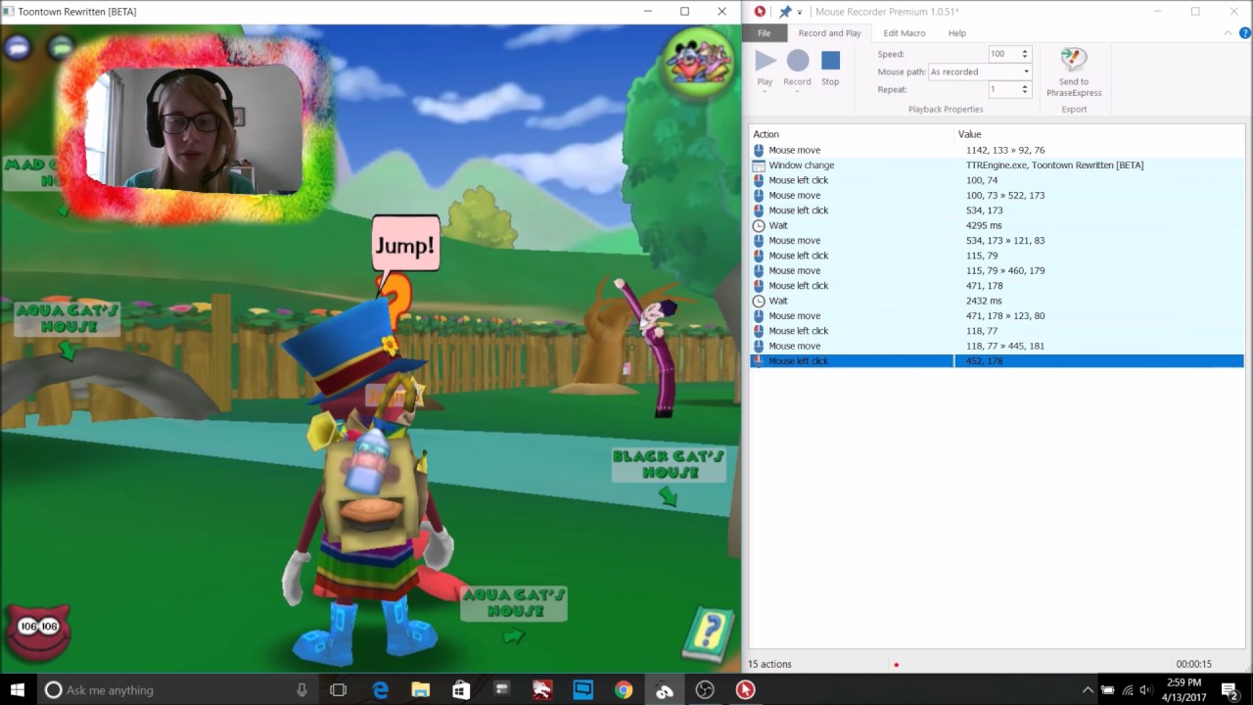The width and height of the screenshot is (1253, 705).
Task: Click the Cortana microphone icon
Action: [x=302, y=689]
